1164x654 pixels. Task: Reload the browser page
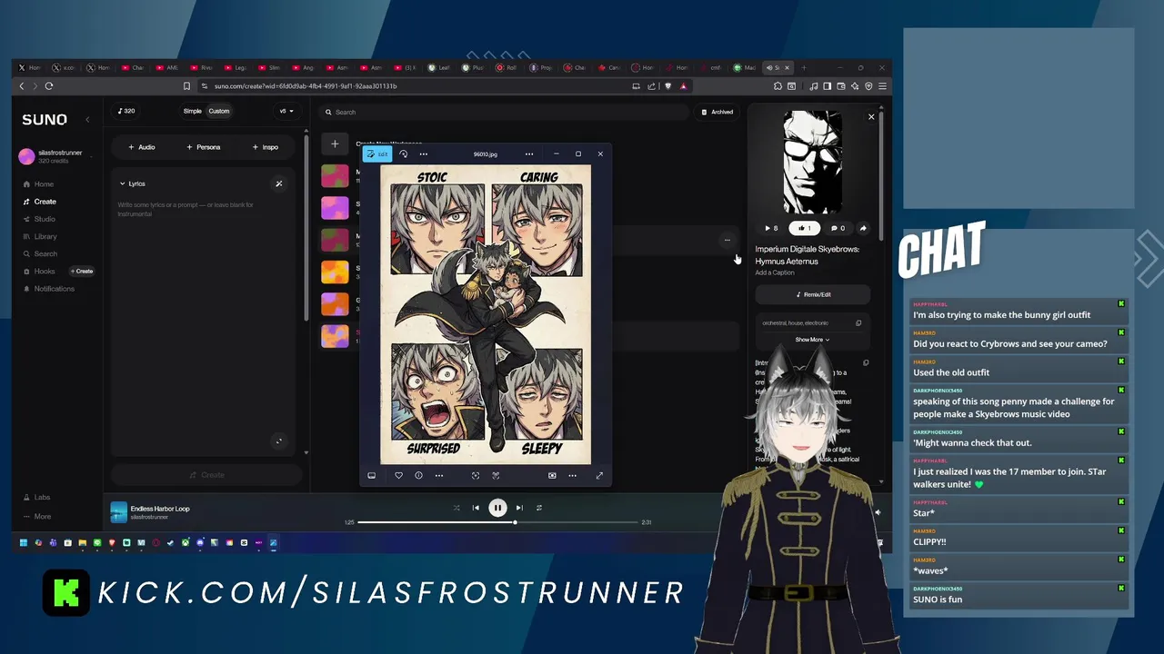coord(49,86)
